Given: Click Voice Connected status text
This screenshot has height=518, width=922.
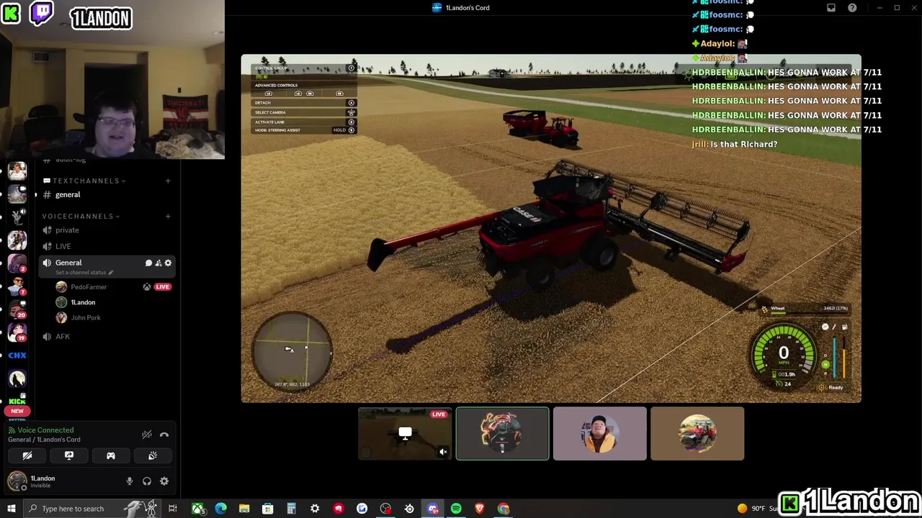Looking at the screenshot, I should click(45, 430).
